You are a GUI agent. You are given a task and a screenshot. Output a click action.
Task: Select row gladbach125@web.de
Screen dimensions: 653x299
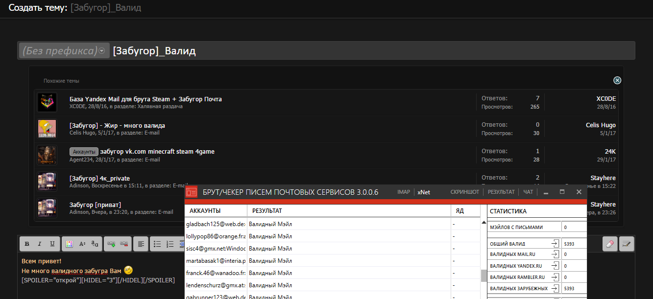tap(333, 224)
